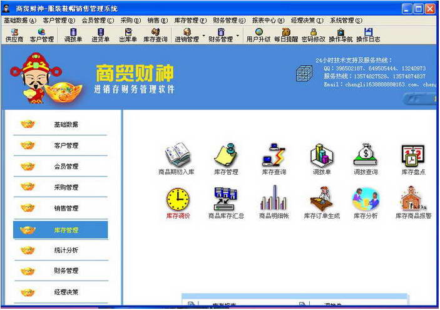This screenshot has height=310, width=440.
Task: Open 用户升级 toolbar icon
Action: (258, 35)
